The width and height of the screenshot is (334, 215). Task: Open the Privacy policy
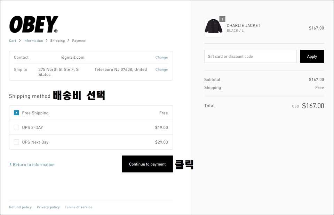click(x=48, y=207)
